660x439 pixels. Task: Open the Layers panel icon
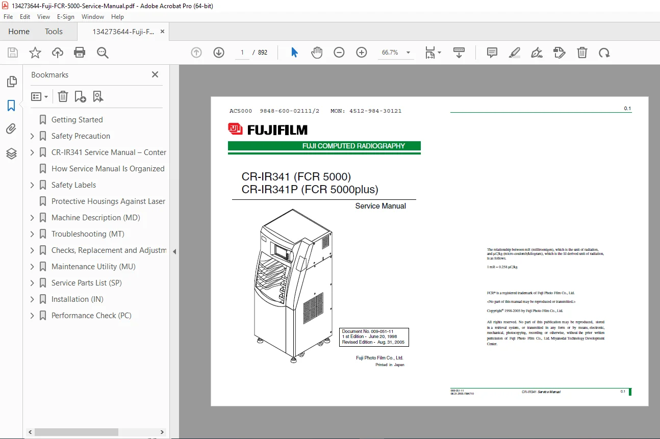[11, 153]
